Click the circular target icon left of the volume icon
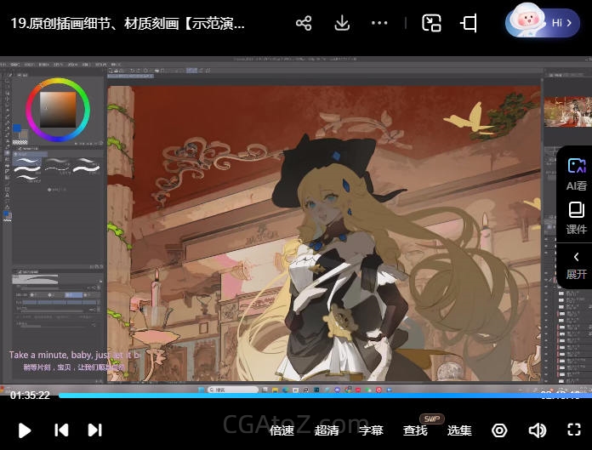This screenshot has height=450, width=592. tap(499, 430)
